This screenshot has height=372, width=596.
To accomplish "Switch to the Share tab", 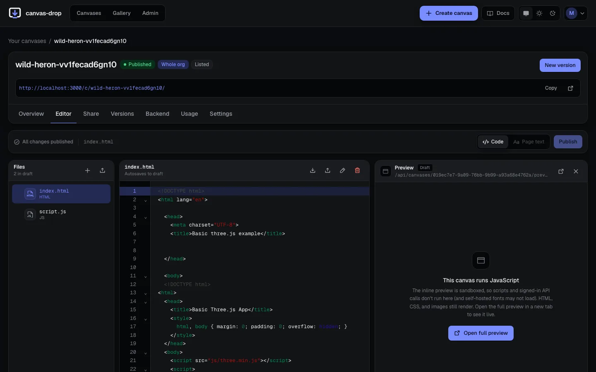I will coord(91,114).
